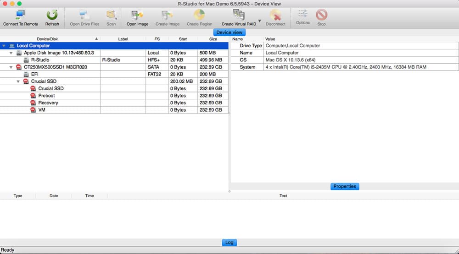The image size is (459, 254).
Task: Click the Disconnect toolbar icon
Action: (x=275, y=15)
